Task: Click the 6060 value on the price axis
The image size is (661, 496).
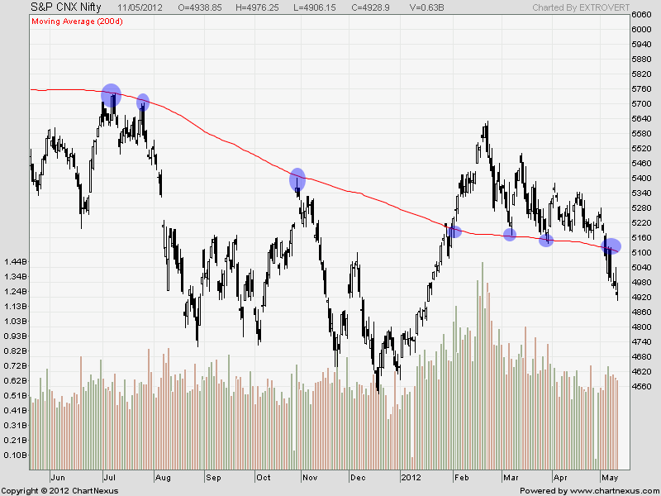Action: [640, 15]
